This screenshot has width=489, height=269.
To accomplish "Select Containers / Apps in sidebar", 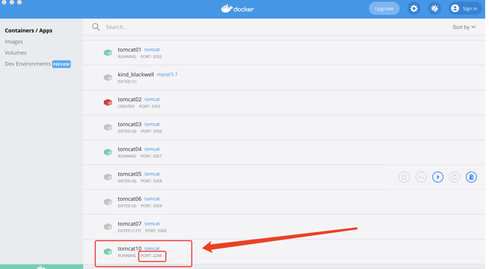I will point(28,31).
